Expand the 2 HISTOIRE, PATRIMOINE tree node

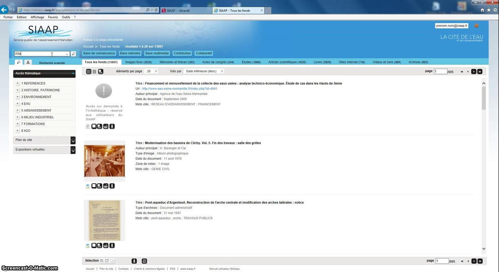pyautogui.click(x=18, y=90)
